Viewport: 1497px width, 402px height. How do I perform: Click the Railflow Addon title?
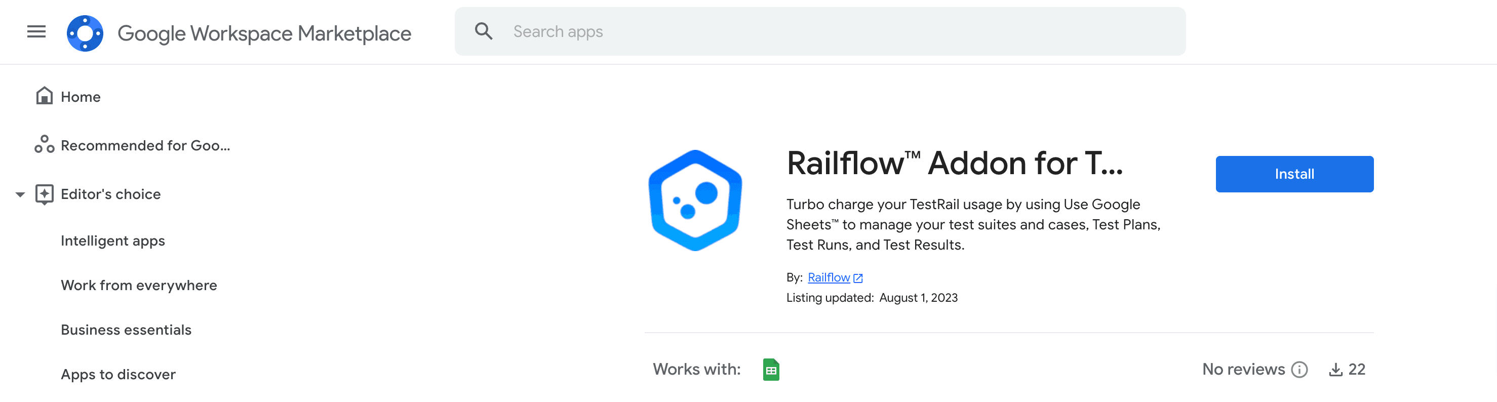tap(955, 163)
